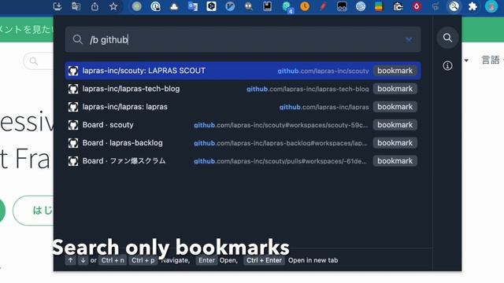This screenshot has height=283, width=504.
Task: Open the Board · lapras-backlog bookmark result
Action: (x=243, y=143)
